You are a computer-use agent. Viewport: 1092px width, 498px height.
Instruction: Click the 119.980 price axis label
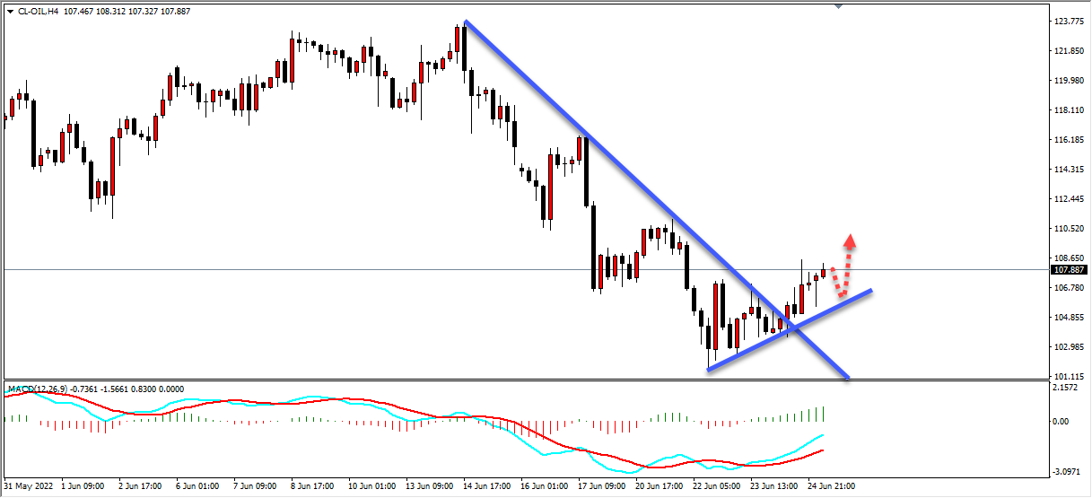point(1068,81)
